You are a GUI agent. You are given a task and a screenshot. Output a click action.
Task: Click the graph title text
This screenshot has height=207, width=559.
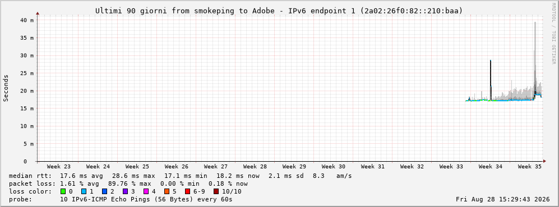click(x=279, y=11)
